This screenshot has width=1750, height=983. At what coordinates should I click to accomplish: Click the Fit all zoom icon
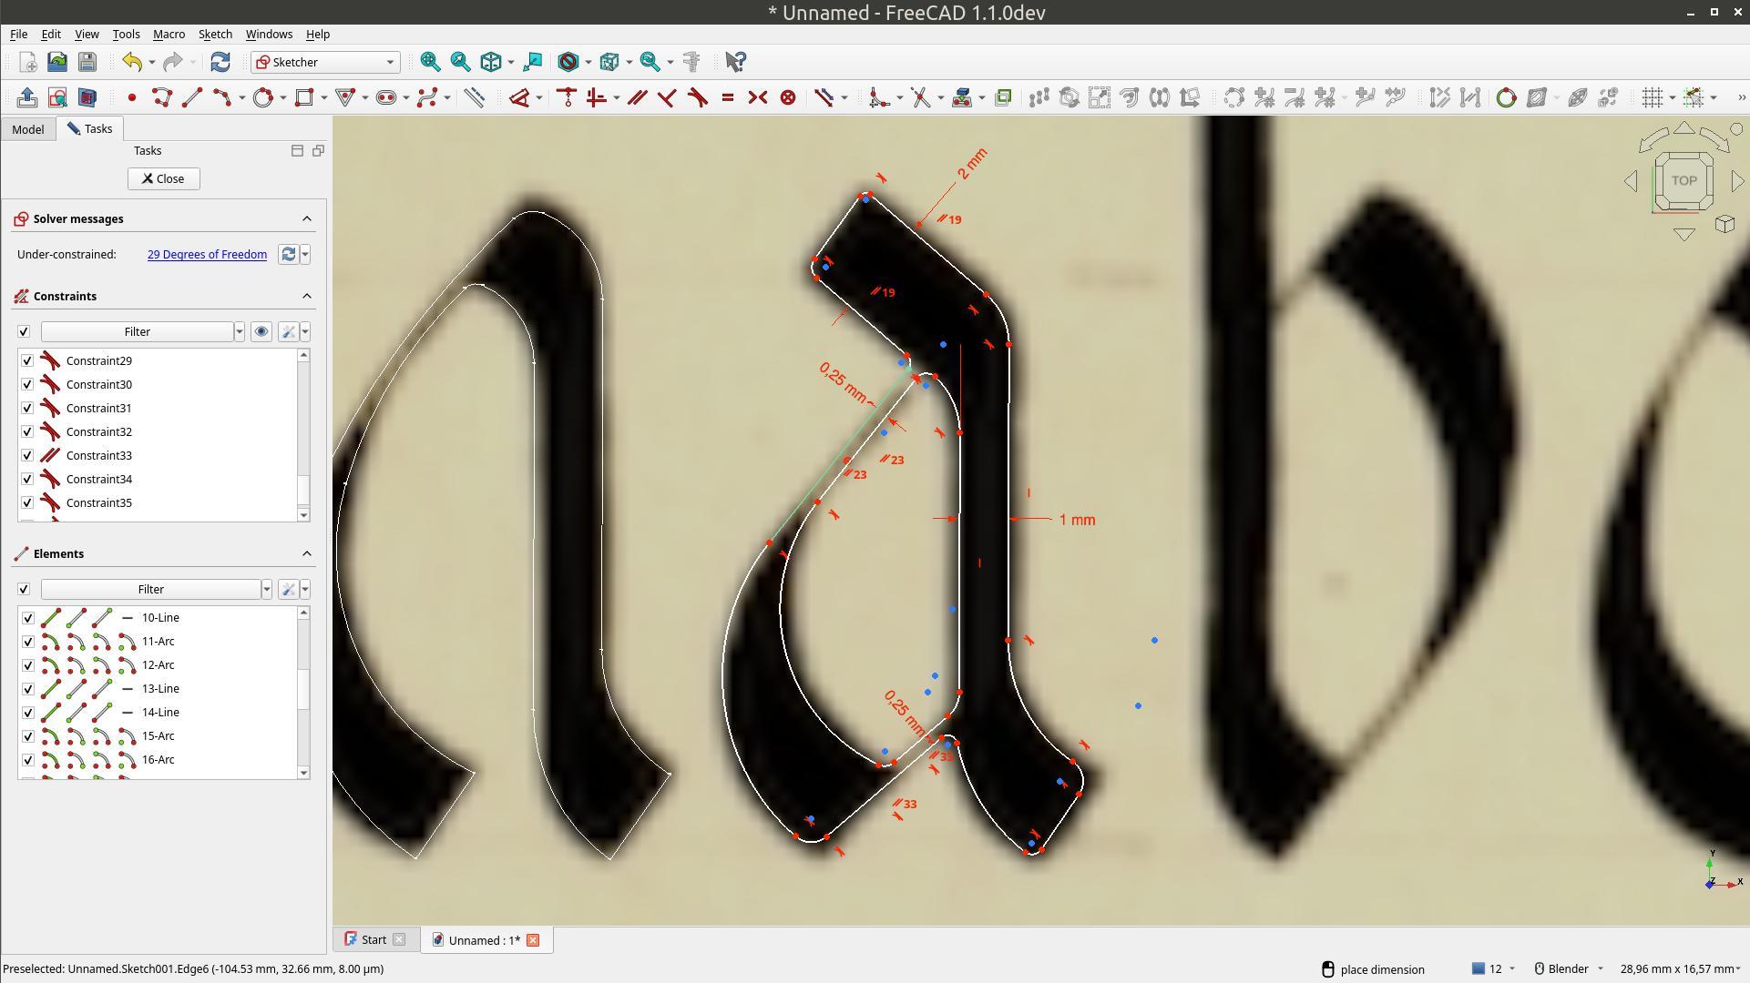[x=430, y=62]
